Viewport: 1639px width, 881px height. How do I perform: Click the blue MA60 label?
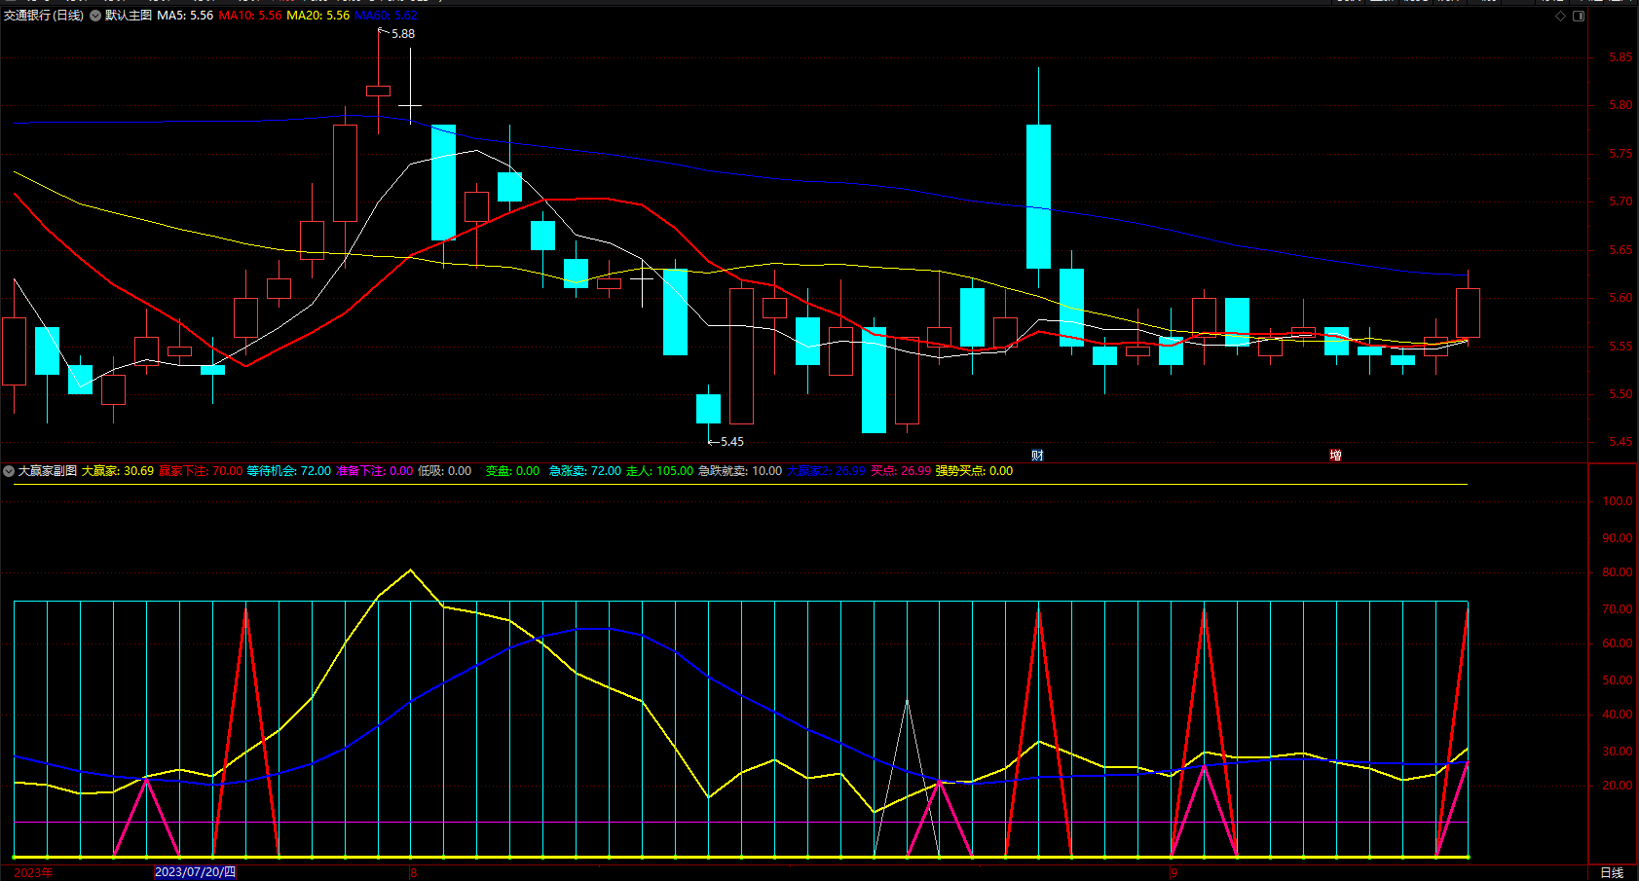click(386, 16)
